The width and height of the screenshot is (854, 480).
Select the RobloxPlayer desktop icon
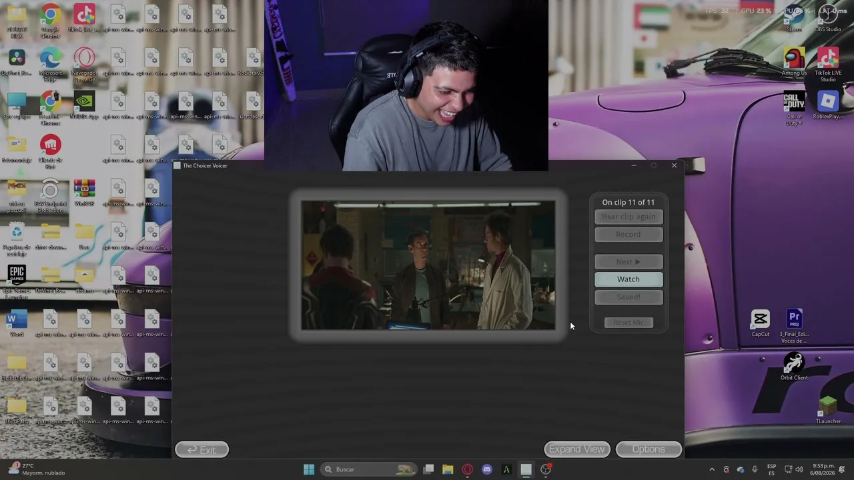tap(828, 107)
